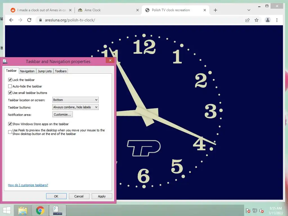The height and width of the screenshot is (216, 288).
Task: Click the properties dialog title bar icon
Action: pos(5,61)
